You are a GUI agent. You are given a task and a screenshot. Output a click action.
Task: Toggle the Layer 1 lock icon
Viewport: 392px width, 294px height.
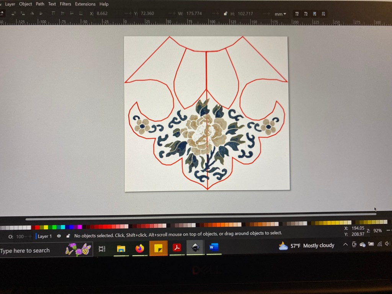click(68, 236)
